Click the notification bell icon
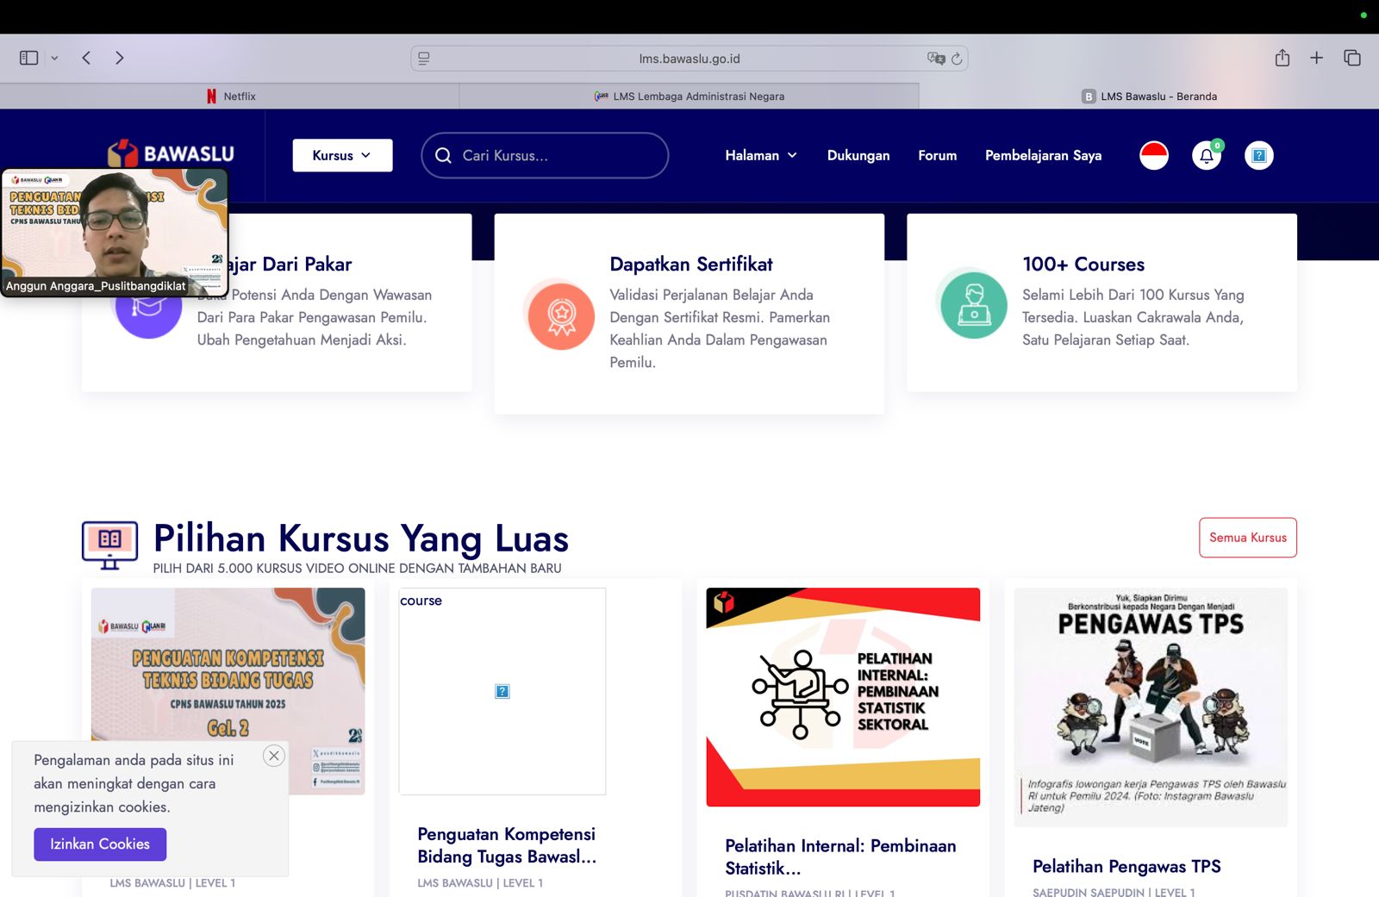Image resolution: width=1379 pixels, height=897 pixels. tap(1206, 156)
